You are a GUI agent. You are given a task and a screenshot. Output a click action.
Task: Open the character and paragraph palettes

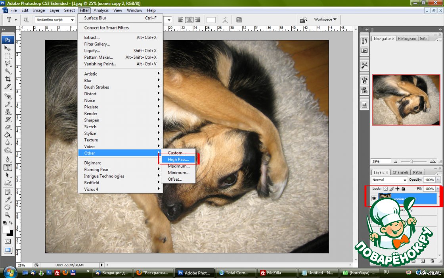(x=239, y=20)
